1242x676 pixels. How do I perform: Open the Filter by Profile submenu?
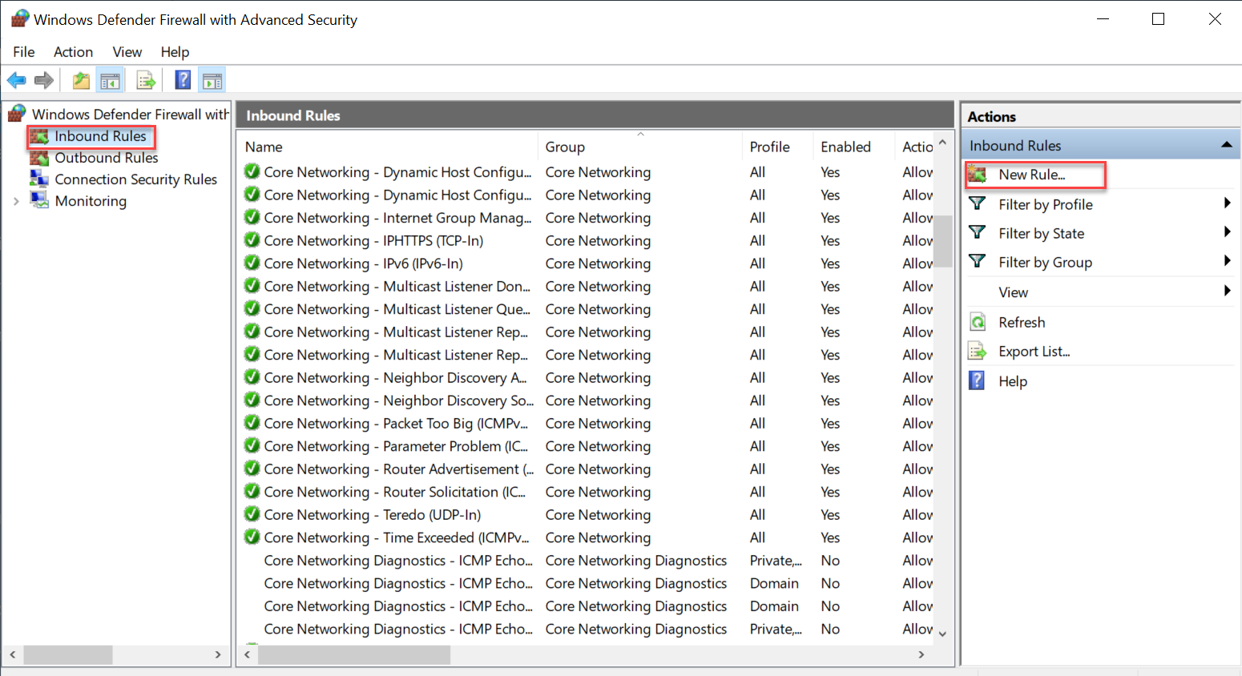coord(1045,205)
